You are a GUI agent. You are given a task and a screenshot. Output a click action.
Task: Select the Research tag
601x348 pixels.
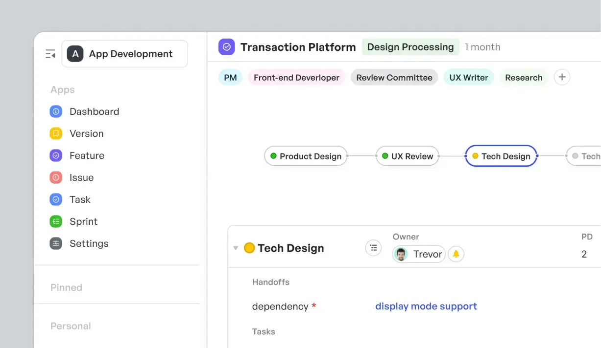pos(524,77)
